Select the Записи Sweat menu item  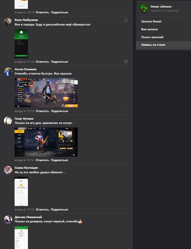(151, 22)
